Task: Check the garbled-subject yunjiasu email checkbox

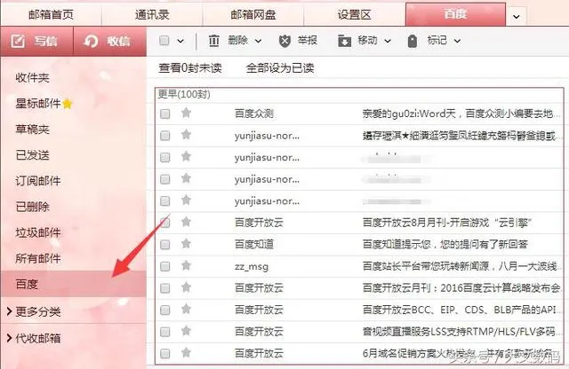Action: [x=165, y=136]
